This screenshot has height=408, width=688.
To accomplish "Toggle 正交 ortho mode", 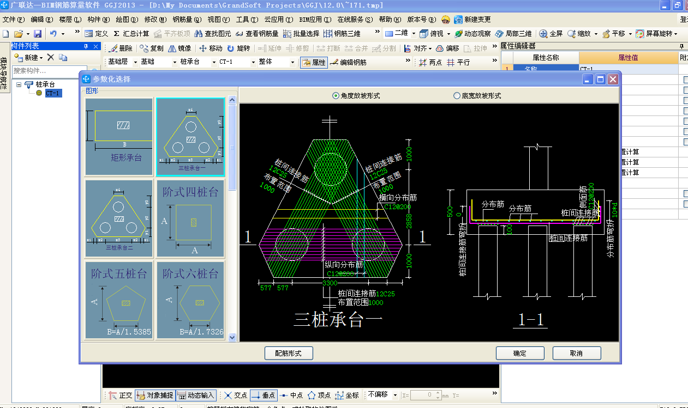I will click(121, 395).
